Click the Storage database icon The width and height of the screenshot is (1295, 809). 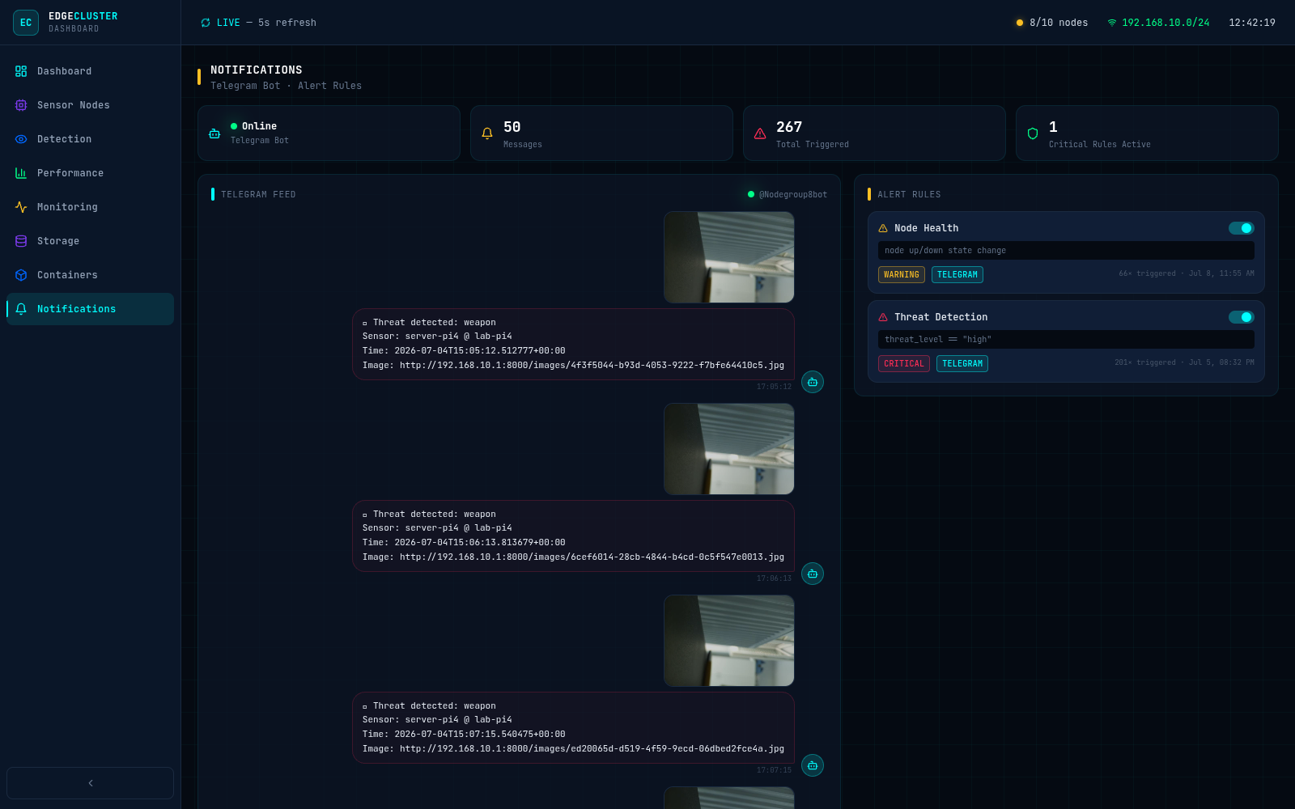(x=21, y=241)
